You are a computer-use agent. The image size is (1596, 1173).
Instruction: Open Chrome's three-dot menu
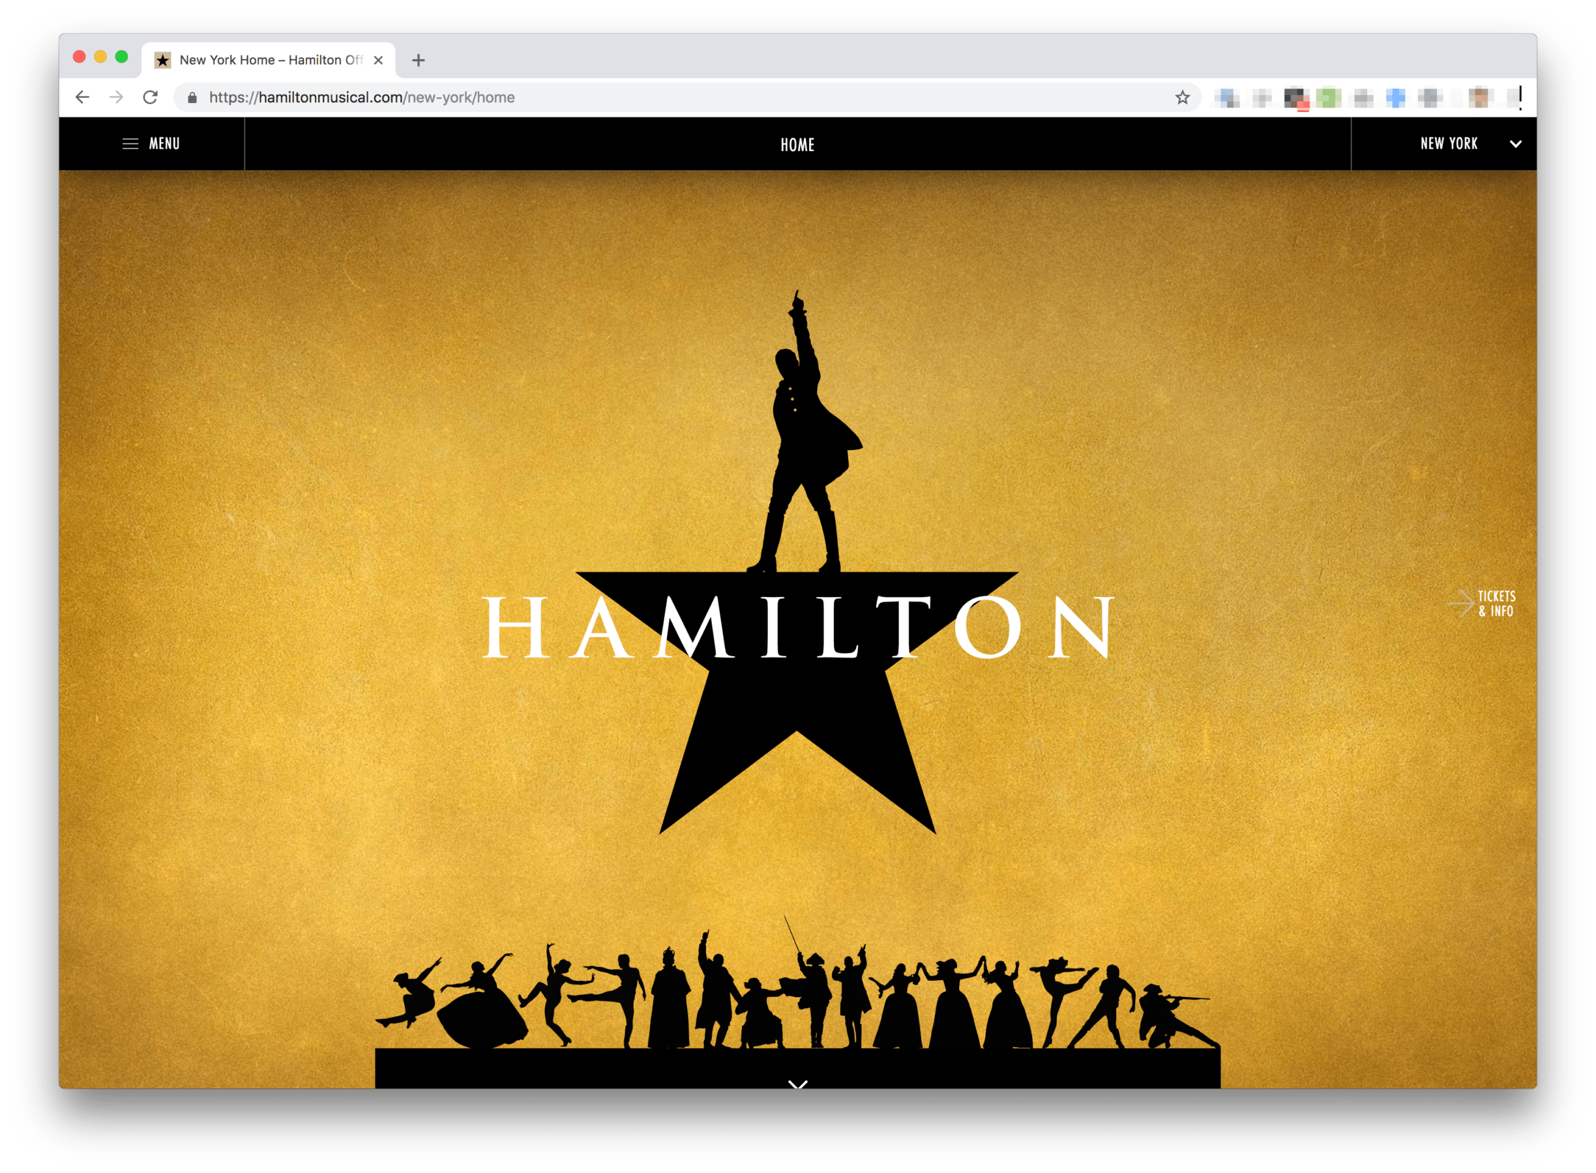[x=1520, y=97]
